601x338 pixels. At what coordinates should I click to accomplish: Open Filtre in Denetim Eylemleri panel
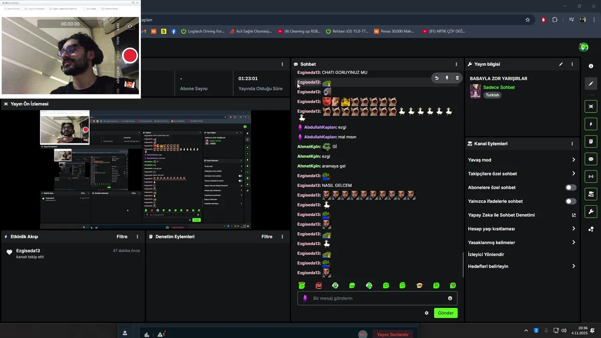[267, 237]
